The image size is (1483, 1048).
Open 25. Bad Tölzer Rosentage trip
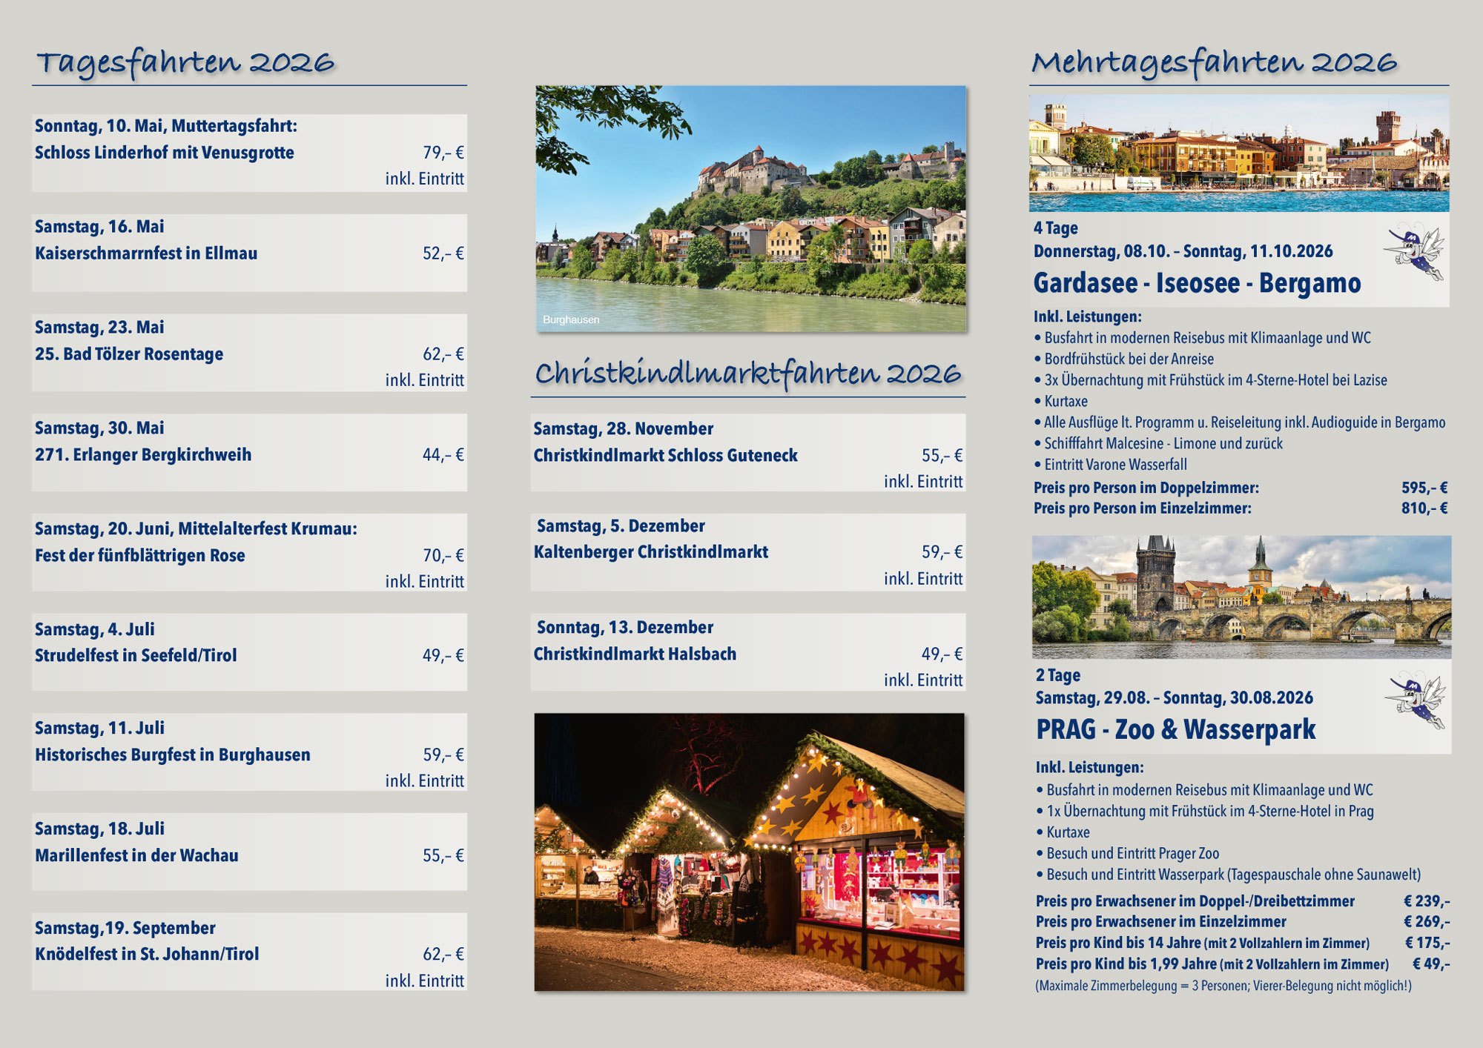[x=129, y=354]
